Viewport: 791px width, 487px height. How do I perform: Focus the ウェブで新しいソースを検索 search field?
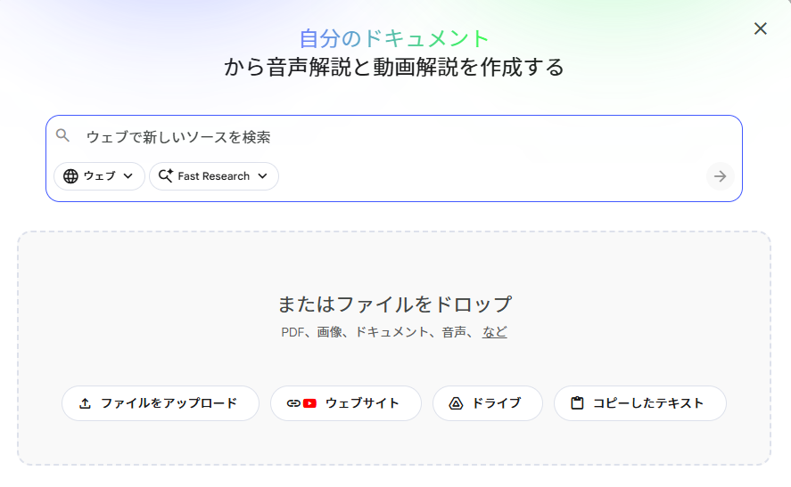coord(392,137)
